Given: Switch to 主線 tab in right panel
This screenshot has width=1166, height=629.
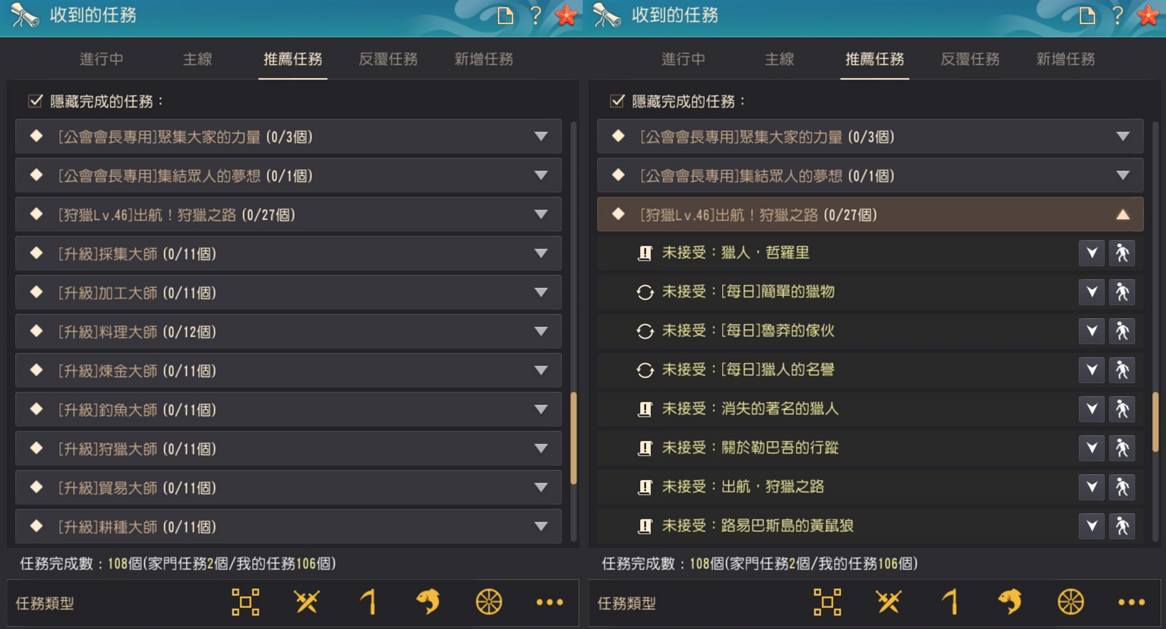Looking at the screenshot, I should coord(779,59).
